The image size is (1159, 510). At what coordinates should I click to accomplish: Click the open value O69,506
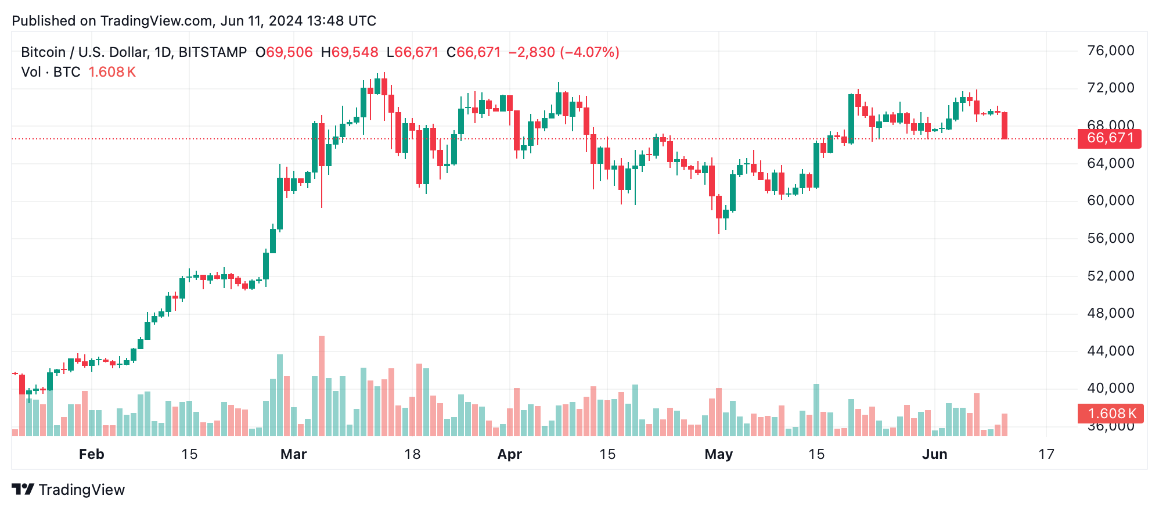285,52
